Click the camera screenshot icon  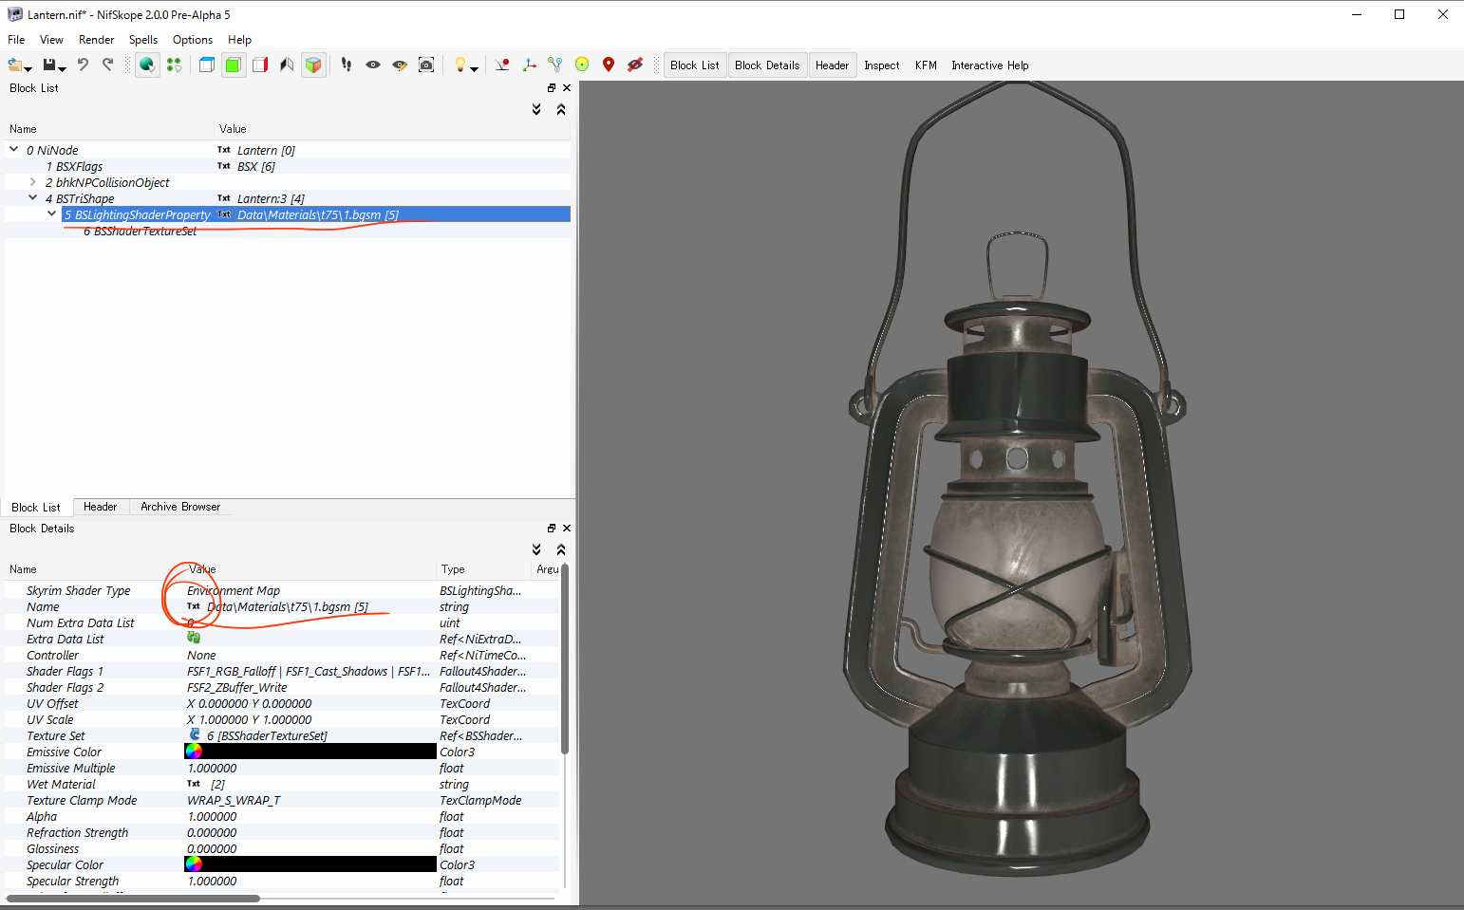pyautogui.click(x=426, y=65)
